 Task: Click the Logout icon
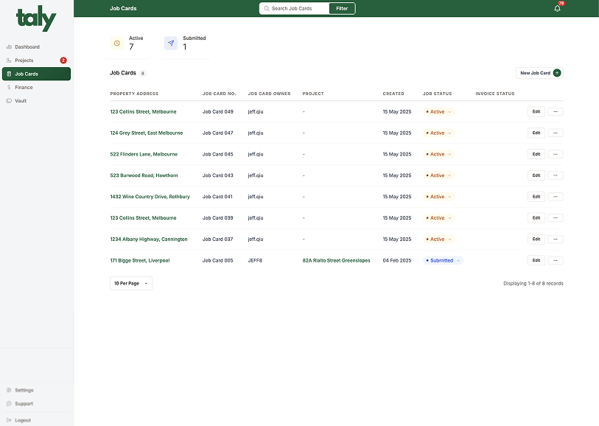pos(9,420)
